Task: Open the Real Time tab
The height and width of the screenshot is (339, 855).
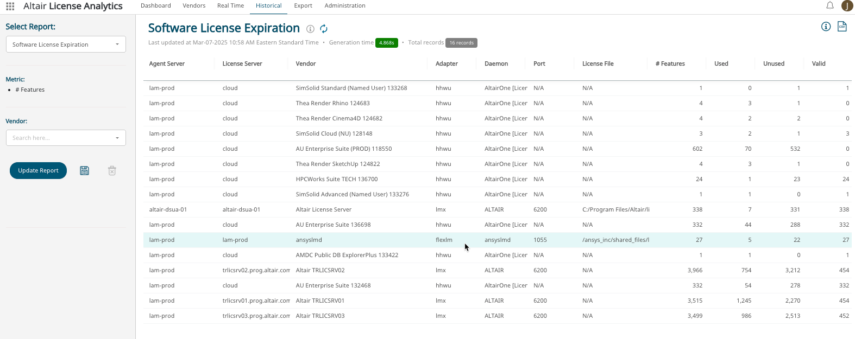Action: click(230, 6)
